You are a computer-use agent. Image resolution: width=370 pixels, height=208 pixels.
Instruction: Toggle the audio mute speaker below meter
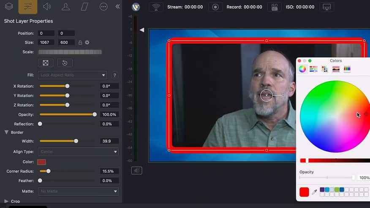(x=136, y=170)
